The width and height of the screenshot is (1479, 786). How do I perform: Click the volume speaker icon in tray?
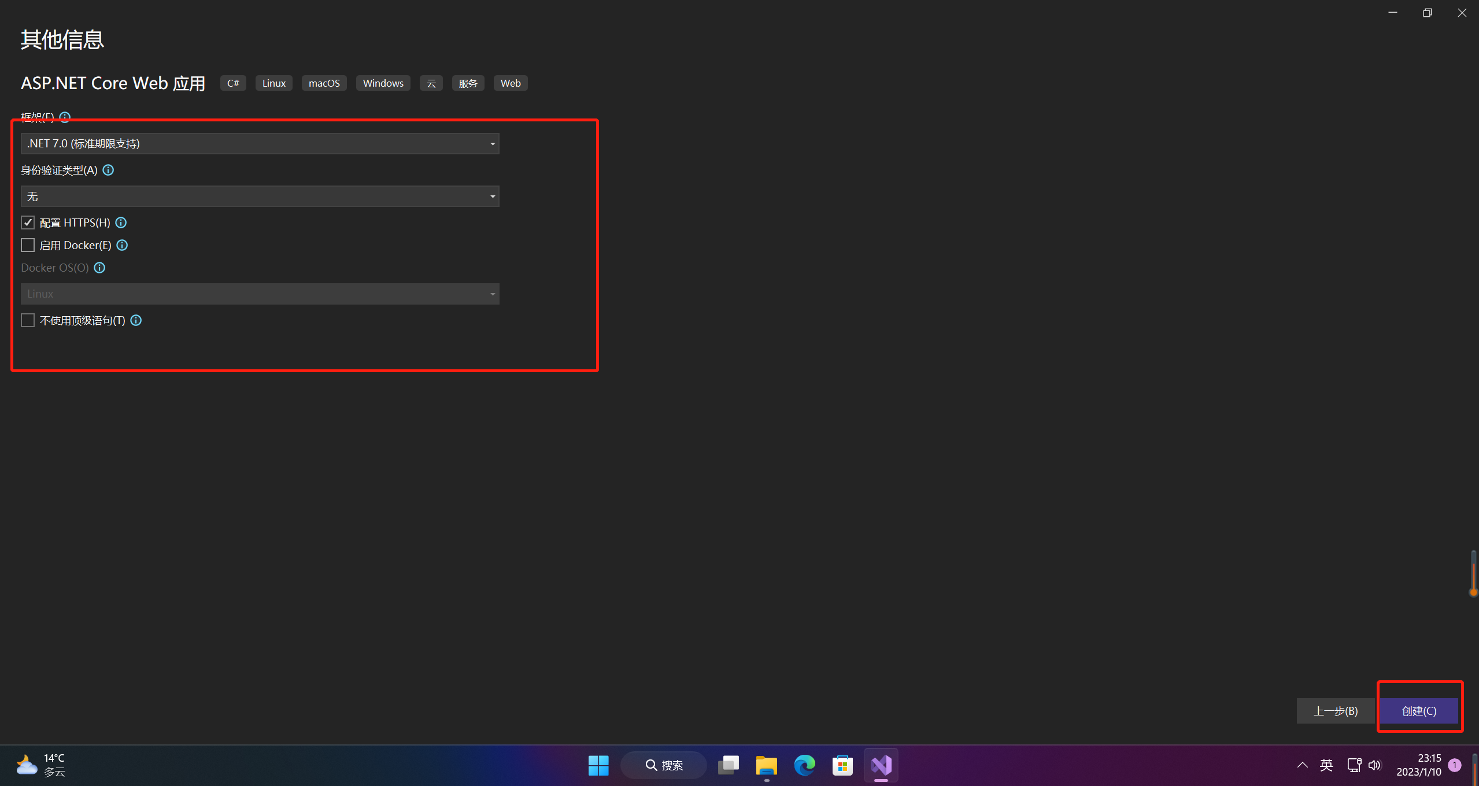(x=1375, y=765)
